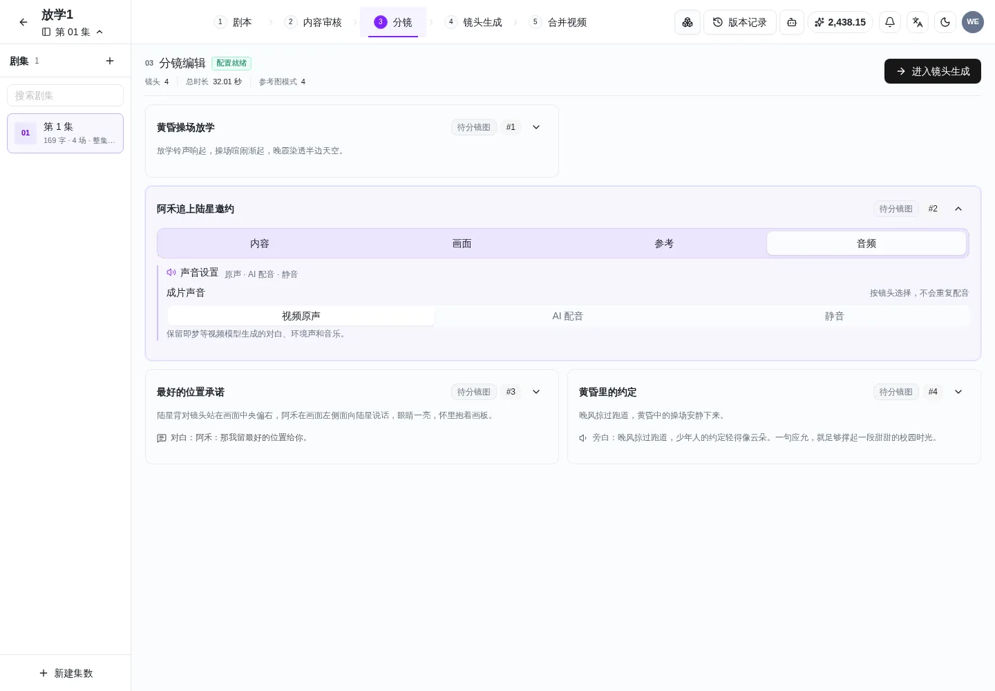Add a new episode with the plus icon
The width and height of the screenshot is (995, 691).
tap(110, 61)
